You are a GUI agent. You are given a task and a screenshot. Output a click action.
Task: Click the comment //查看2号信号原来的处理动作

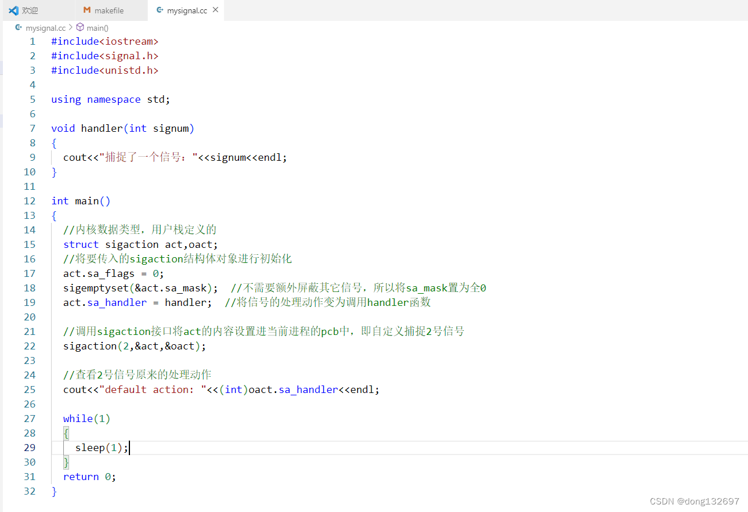click(138, 375)
